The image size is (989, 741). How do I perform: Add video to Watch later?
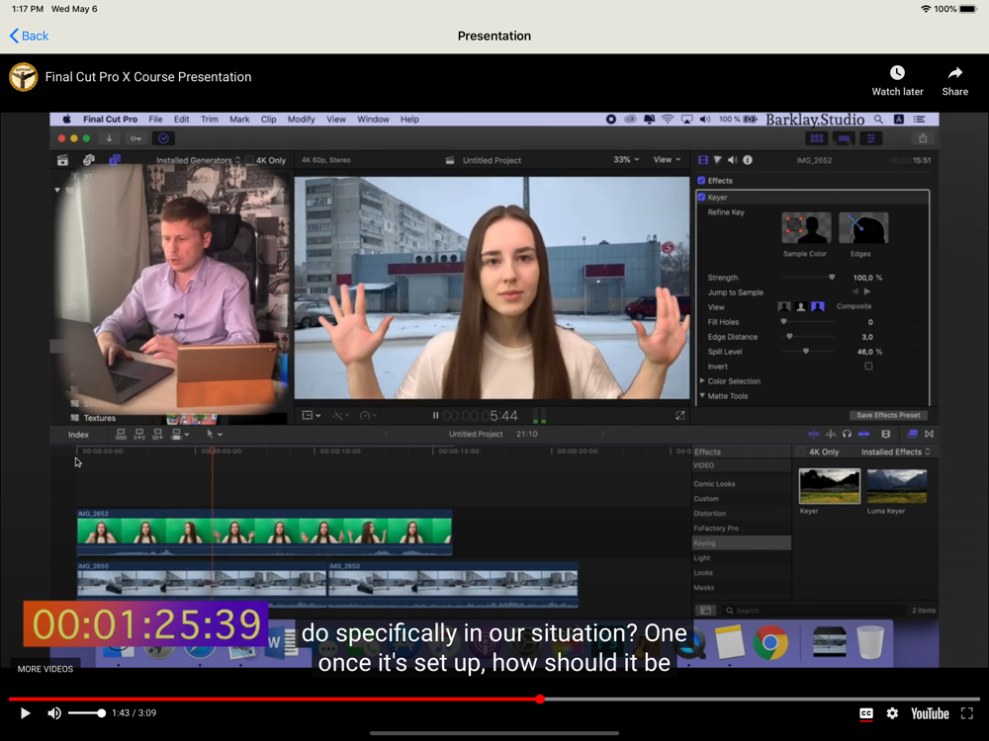pyautogui.click(x=897, y=80)
